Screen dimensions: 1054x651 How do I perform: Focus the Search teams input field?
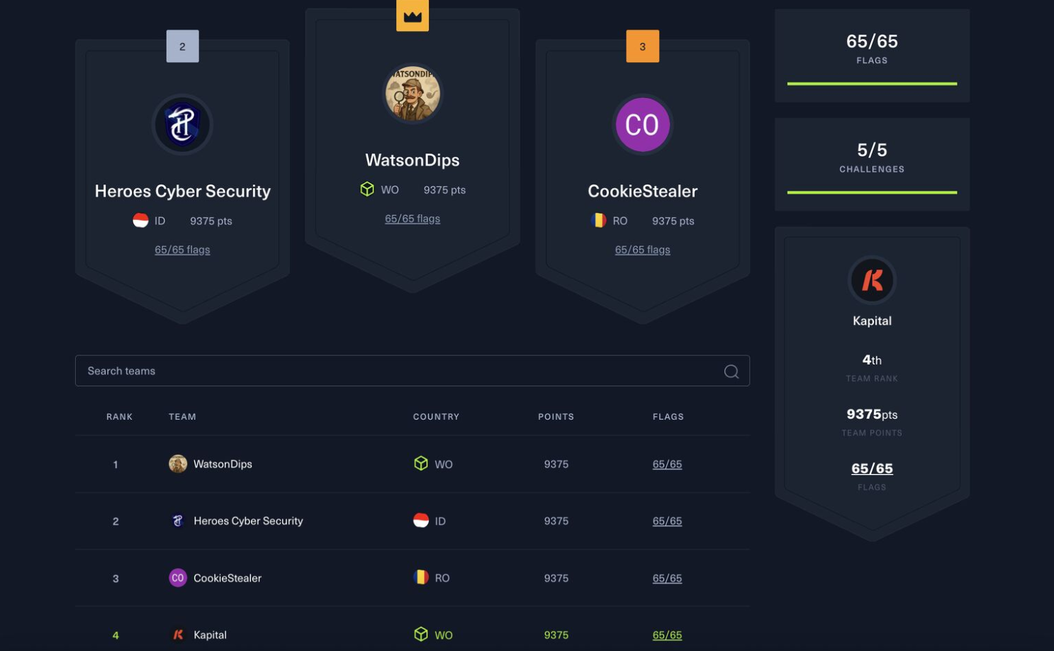tap(397, 371)
